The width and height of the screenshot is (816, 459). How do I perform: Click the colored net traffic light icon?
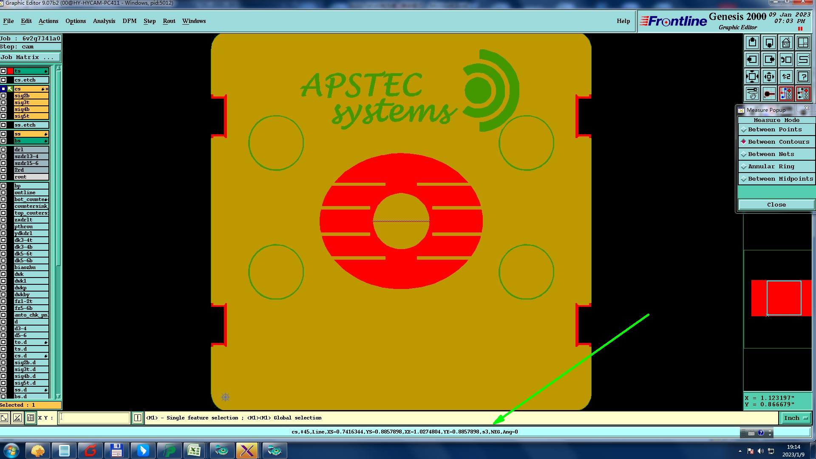click(x=786, y=93)
